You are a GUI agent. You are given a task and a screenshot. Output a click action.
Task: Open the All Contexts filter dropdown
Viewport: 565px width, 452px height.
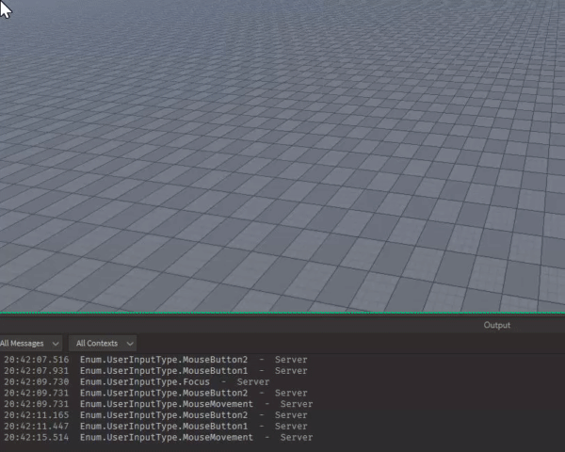[103, 344]
